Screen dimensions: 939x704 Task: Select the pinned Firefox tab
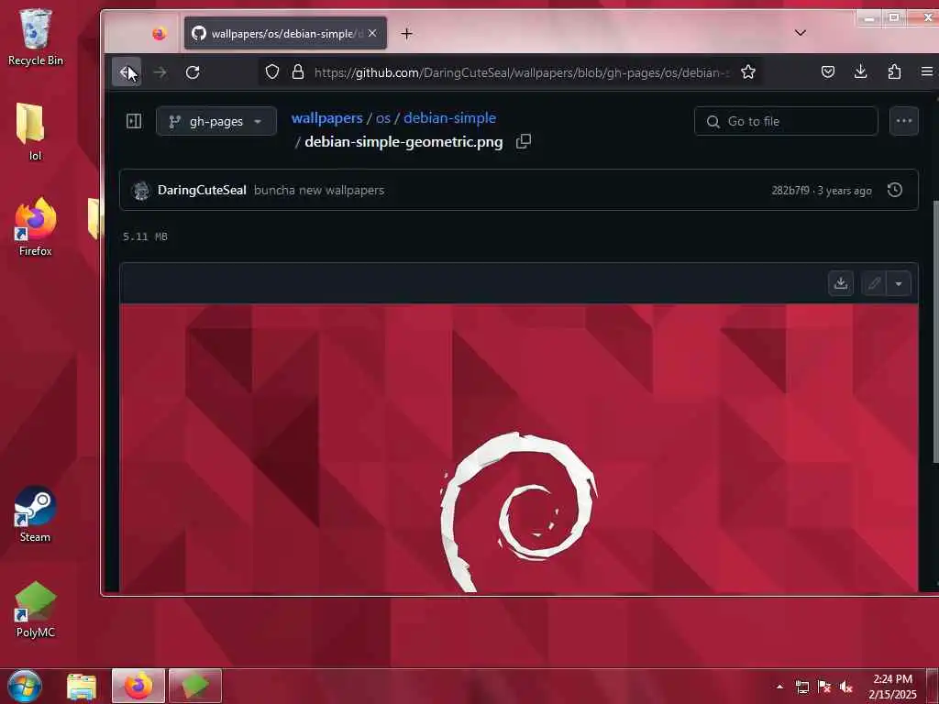[159, 34]
